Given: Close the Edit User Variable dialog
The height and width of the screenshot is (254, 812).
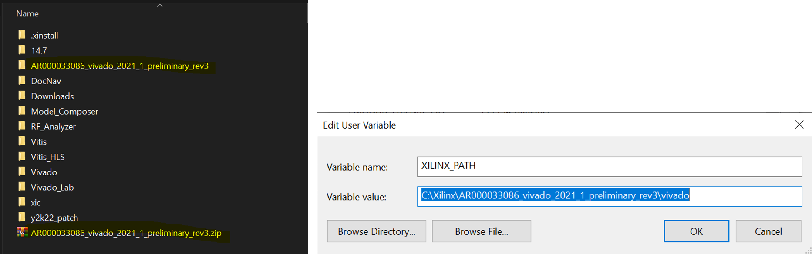Looking at the screenshot, I should 799,125.
